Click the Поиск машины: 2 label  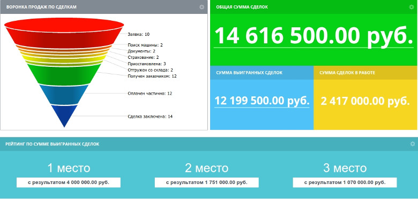[145, 45]
